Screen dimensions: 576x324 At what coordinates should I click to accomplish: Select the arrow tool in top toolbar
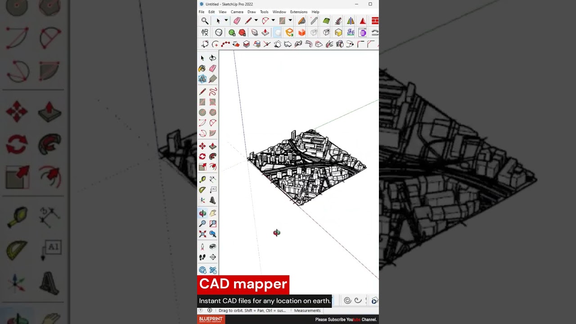(x=218, y=21)
